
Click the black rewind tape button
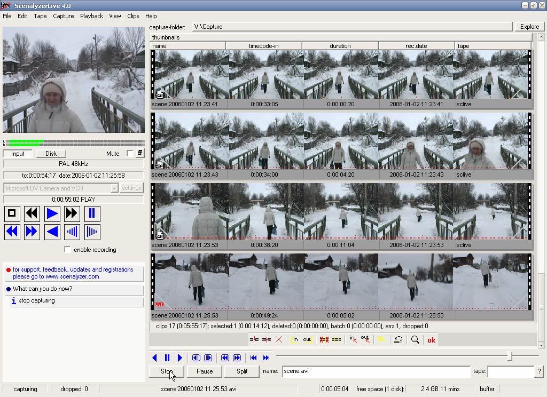click(32, 214)
